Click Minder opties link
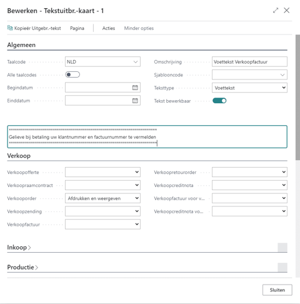The height and width of the screenshot is (304, 300). click(139, 28)
